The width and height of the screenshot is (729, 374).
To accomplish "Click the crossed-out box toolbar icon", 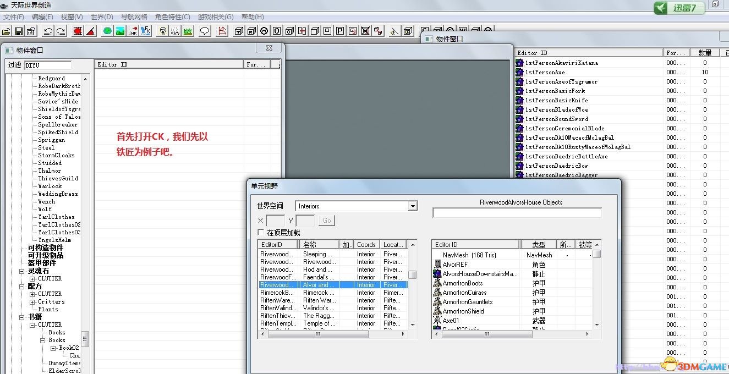I will click(365, 31).
